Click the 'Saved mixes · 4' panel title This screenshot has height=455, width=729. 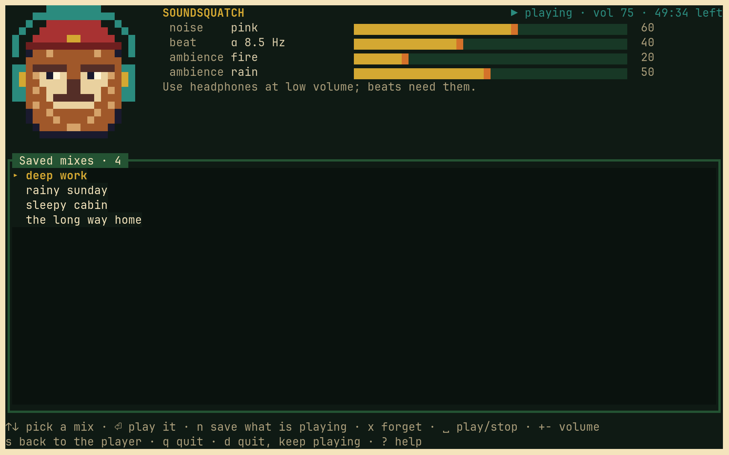pos(70,161)
